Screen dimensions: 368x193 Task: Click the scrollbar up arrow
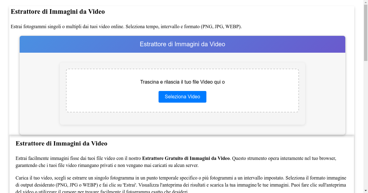[365, 2]
